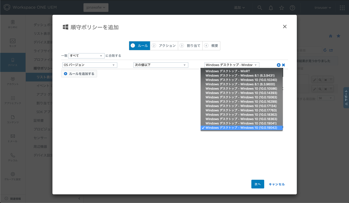Open the apps grid icon at top right

(342, 8)
